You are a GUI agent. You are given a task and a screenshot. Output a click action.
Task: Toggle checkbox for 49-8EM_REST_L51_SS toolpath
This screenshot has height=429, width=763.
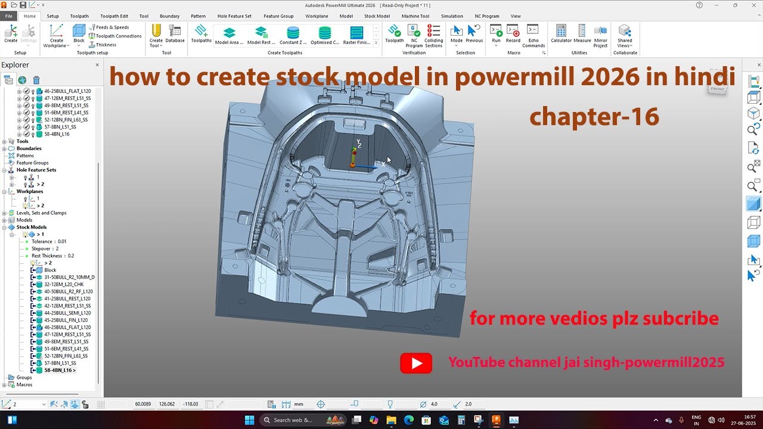tap(26, 105)
